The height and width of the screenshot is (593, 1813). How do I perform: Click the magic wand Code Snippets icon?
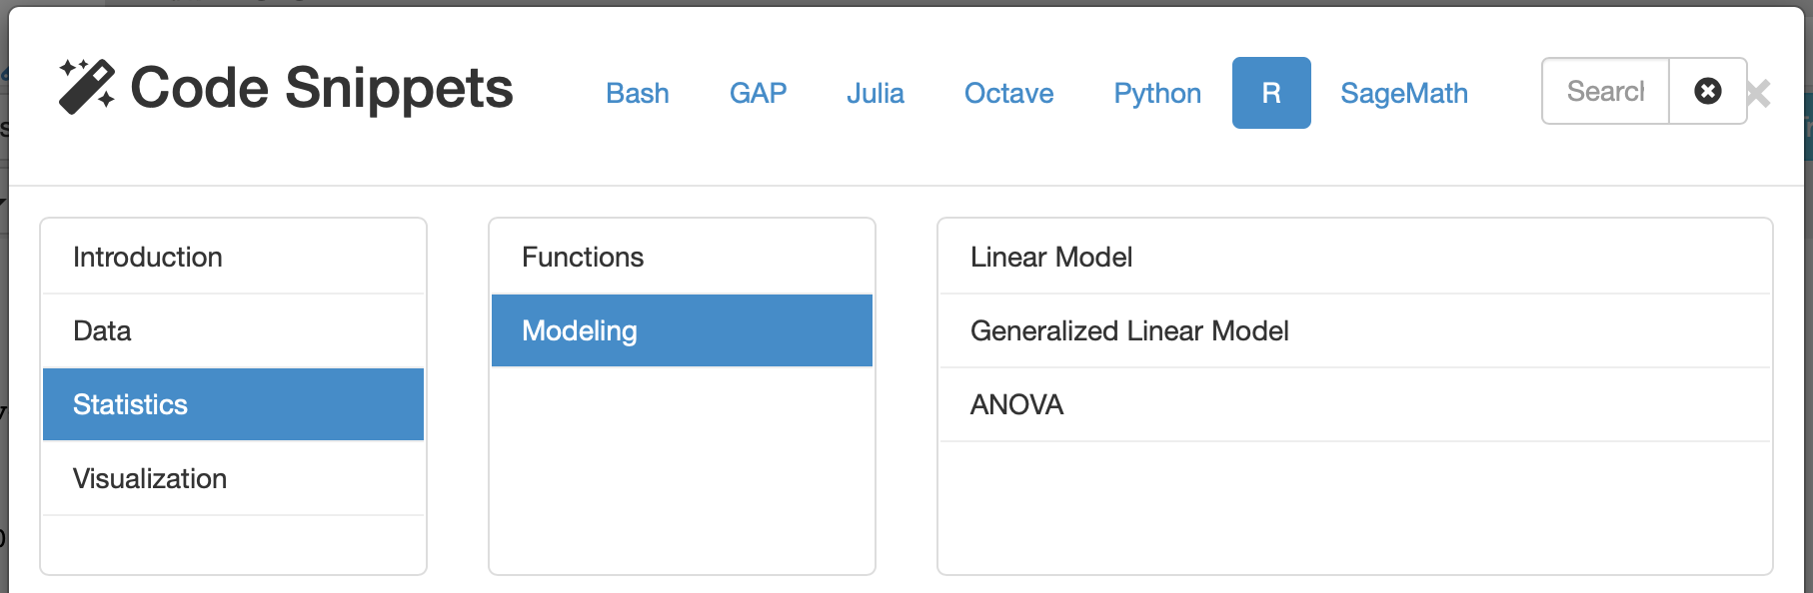(86, 87)
